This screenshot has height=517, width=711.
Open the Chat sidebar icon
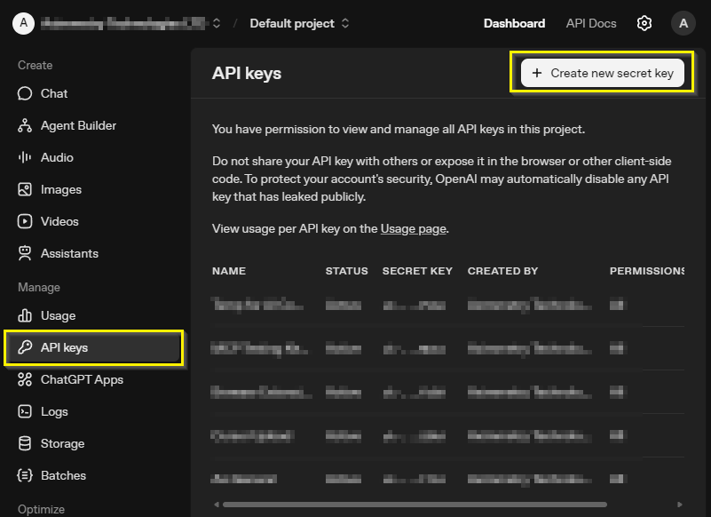[x=25, y=93]
